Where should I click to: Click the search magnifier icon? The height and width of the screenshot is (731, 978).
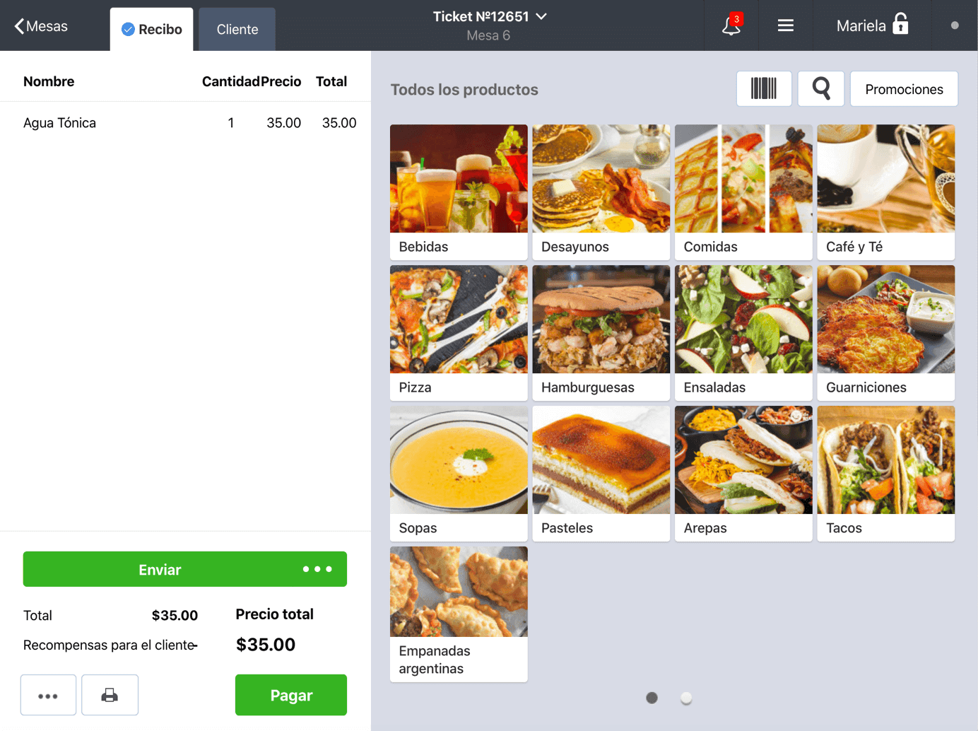(x=820, y=88)
